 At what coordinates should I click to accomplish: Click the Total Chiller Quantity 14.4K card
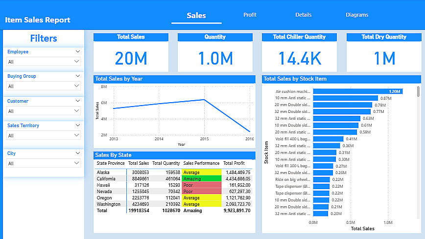(299, 52)
